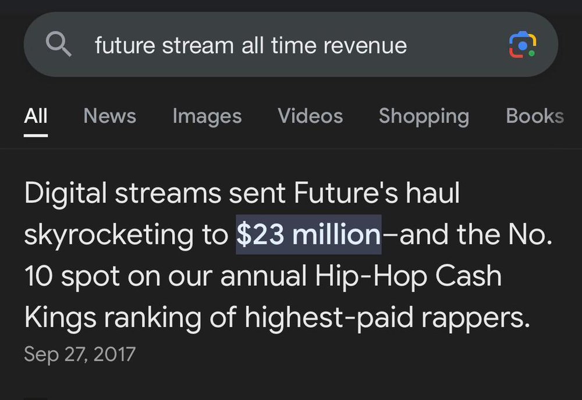This screenshot has height=400, width=582.
Task: Open the Images tab
Action: tap(207, 116)
